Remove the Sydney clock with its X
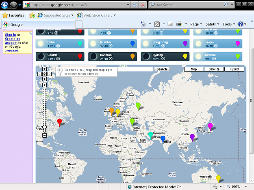The width and height of the screenshot is (254, 190). [x=163, y=59]
